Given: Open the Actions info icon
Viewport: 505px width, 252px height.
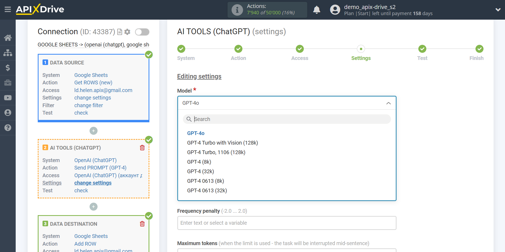Looking at the screenshot, I should [x=237, y=10].
